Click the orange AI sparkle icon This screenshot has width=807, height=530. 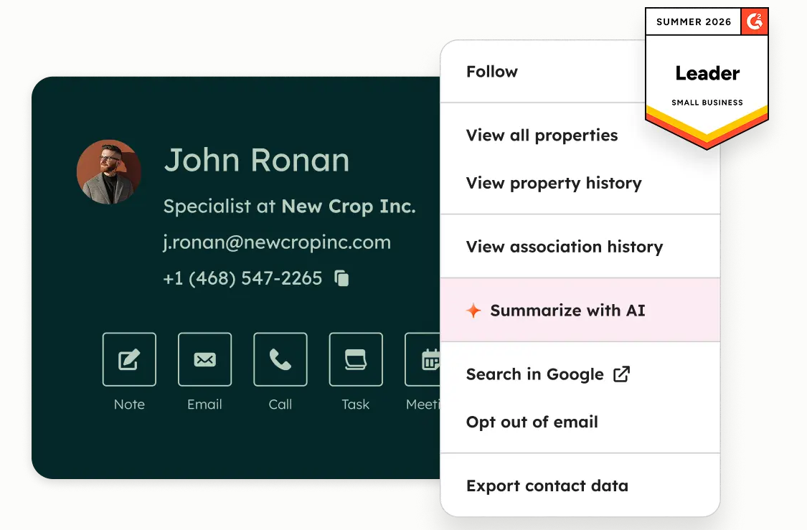point(473,311)
